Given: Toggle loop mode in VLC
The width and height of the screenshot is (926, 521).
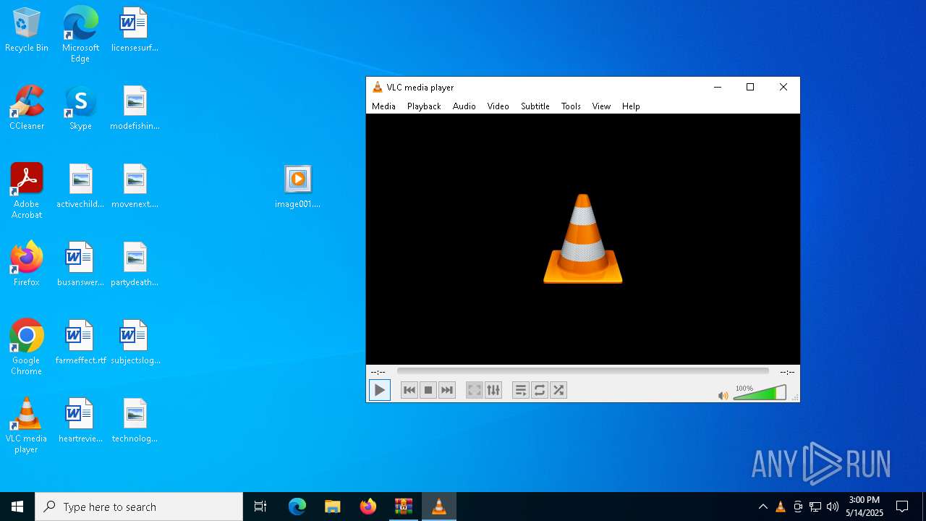Looking at the screenshot, I should [x=540, y=390].
